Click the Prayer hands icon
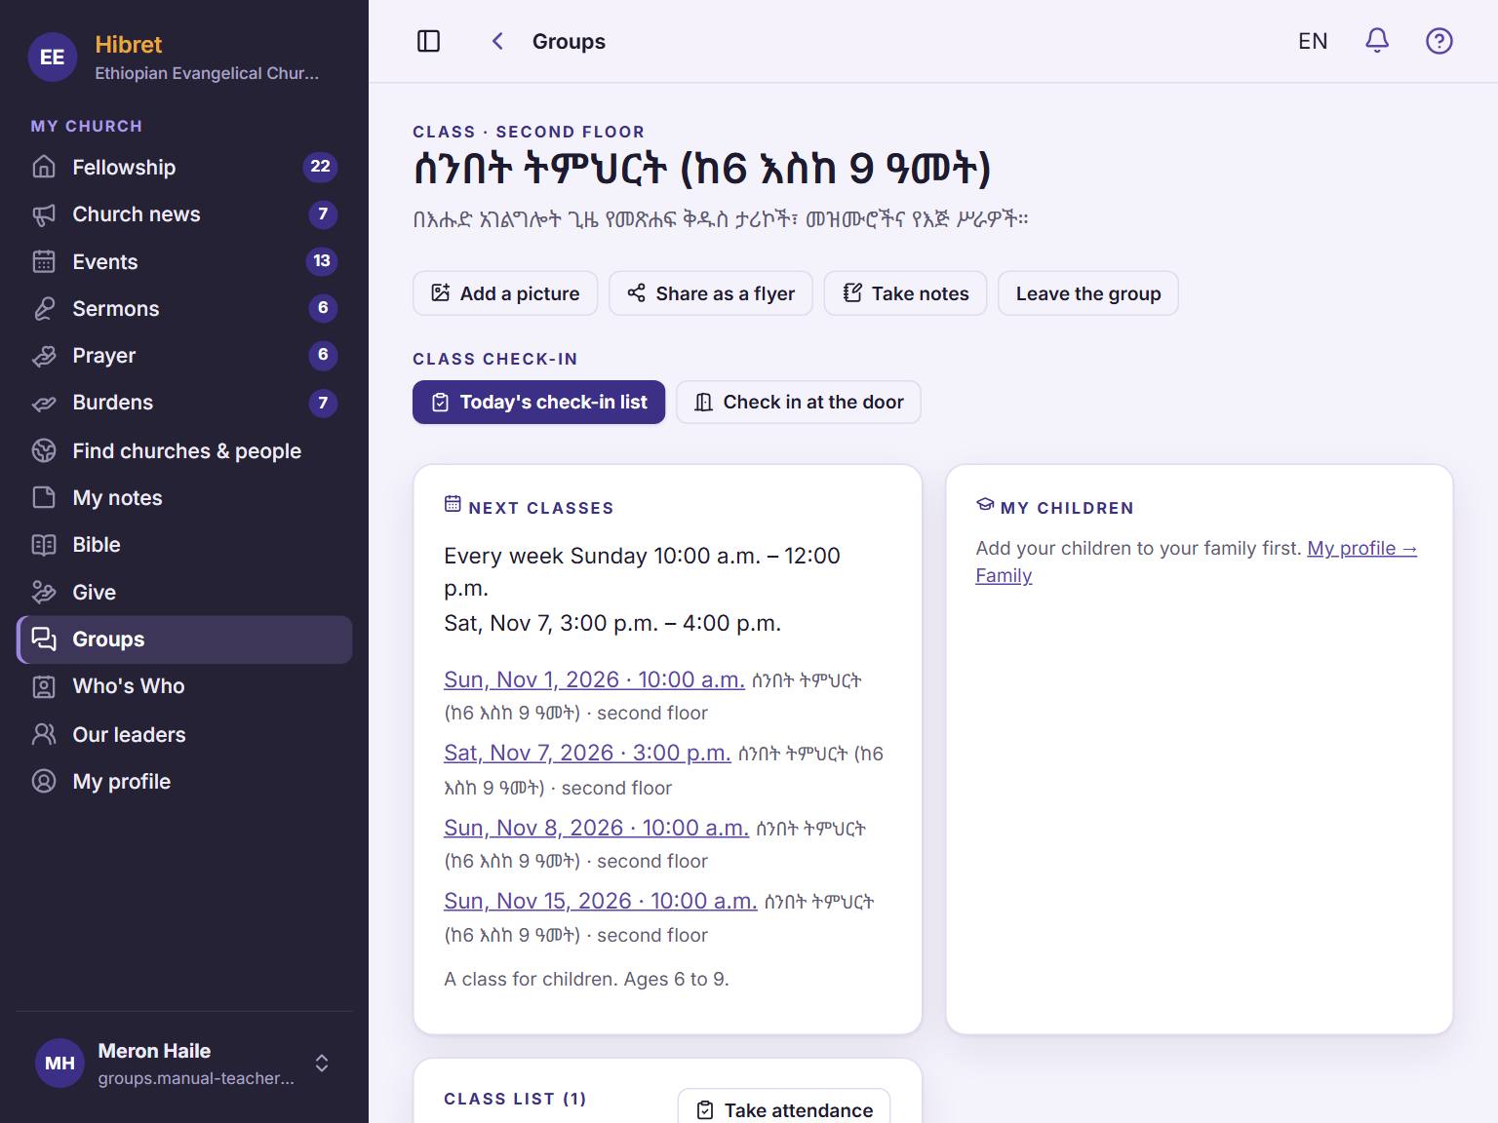 pos(44,356)
